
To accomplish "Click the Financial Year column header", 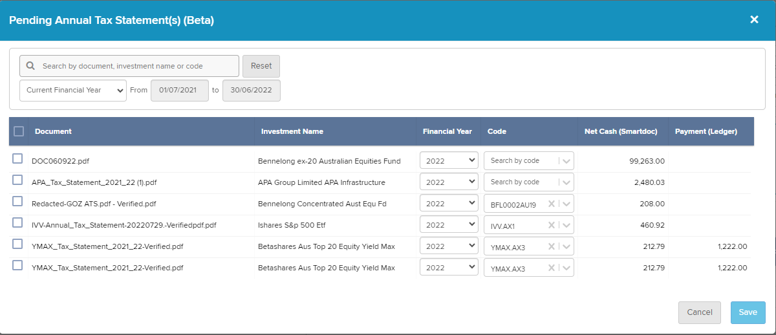I will (x=447, y=131).
